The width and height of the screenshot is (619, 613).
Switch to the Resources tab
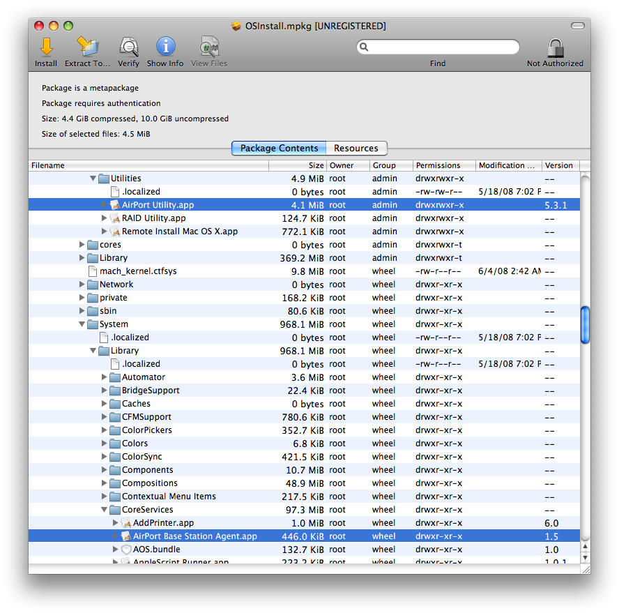click(356, 148)
